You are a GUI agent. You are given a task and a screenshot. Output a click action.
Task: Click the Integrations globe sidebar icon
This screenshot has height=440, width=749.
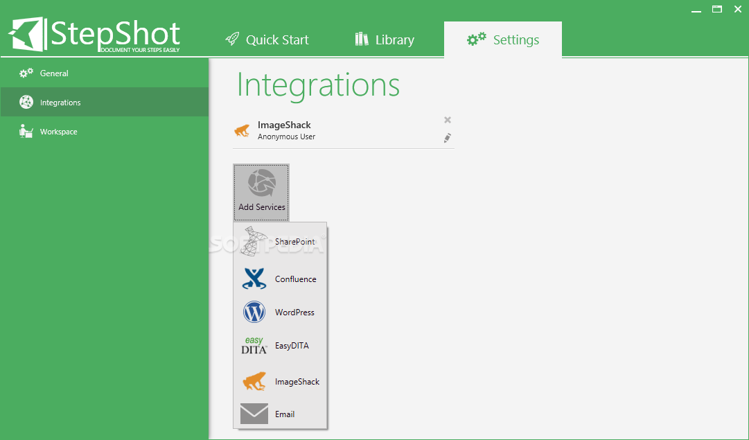click(26, 102)
